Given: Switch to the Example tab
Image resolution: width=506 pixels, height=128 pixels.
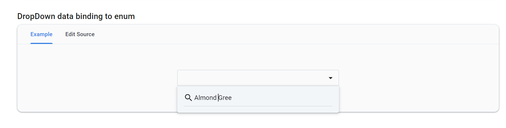Looking at the screenshot, I should point(41,34).
